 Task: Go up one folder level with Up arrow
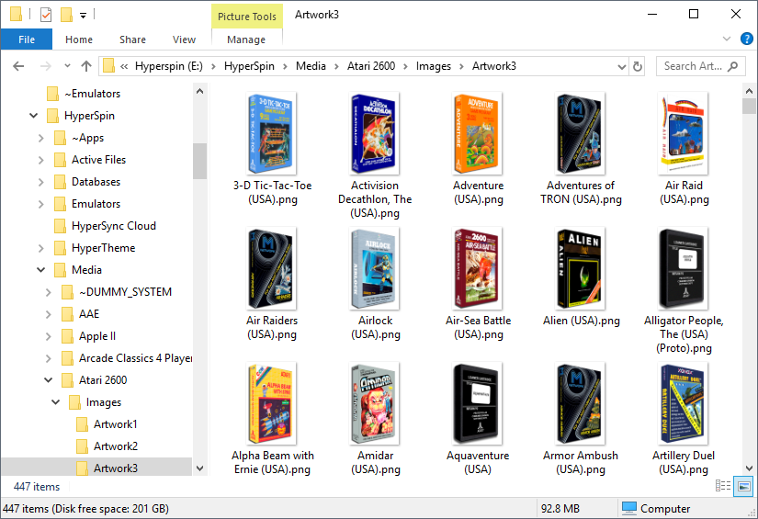[x=86, y=66]
